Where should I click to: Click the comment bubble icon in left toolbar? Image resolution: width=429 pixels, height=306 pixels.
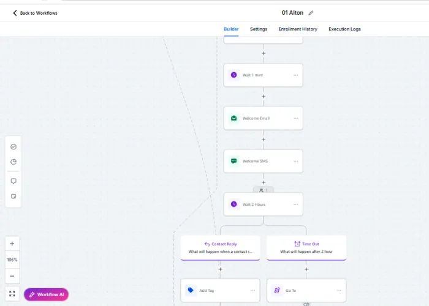pyautogui.click(x=13, y=181)
